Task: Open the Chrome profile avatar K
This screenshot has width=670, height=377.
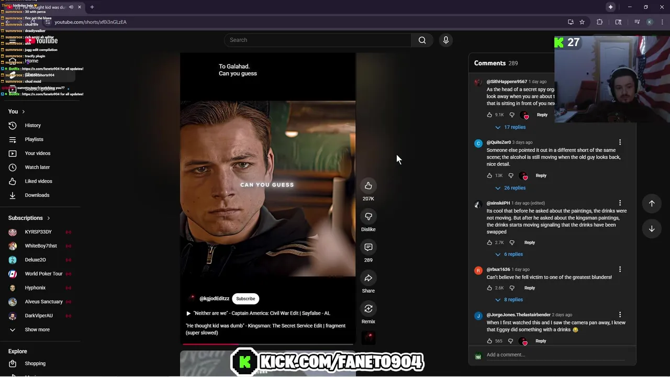Action: 650,22
